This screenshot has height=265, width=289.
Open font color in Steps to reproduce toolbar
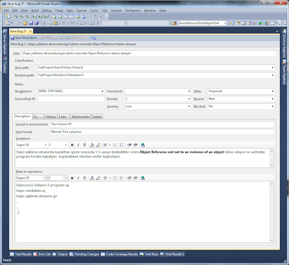pyautogui.click(x=92, y=178)
